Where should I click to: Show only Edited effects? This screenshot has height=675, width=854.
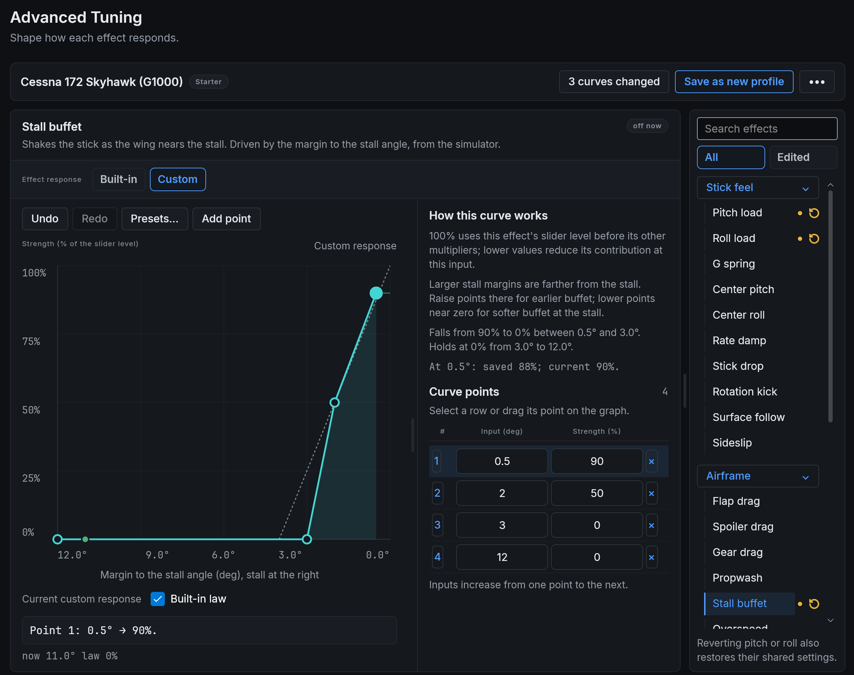(x=803, y=157)
